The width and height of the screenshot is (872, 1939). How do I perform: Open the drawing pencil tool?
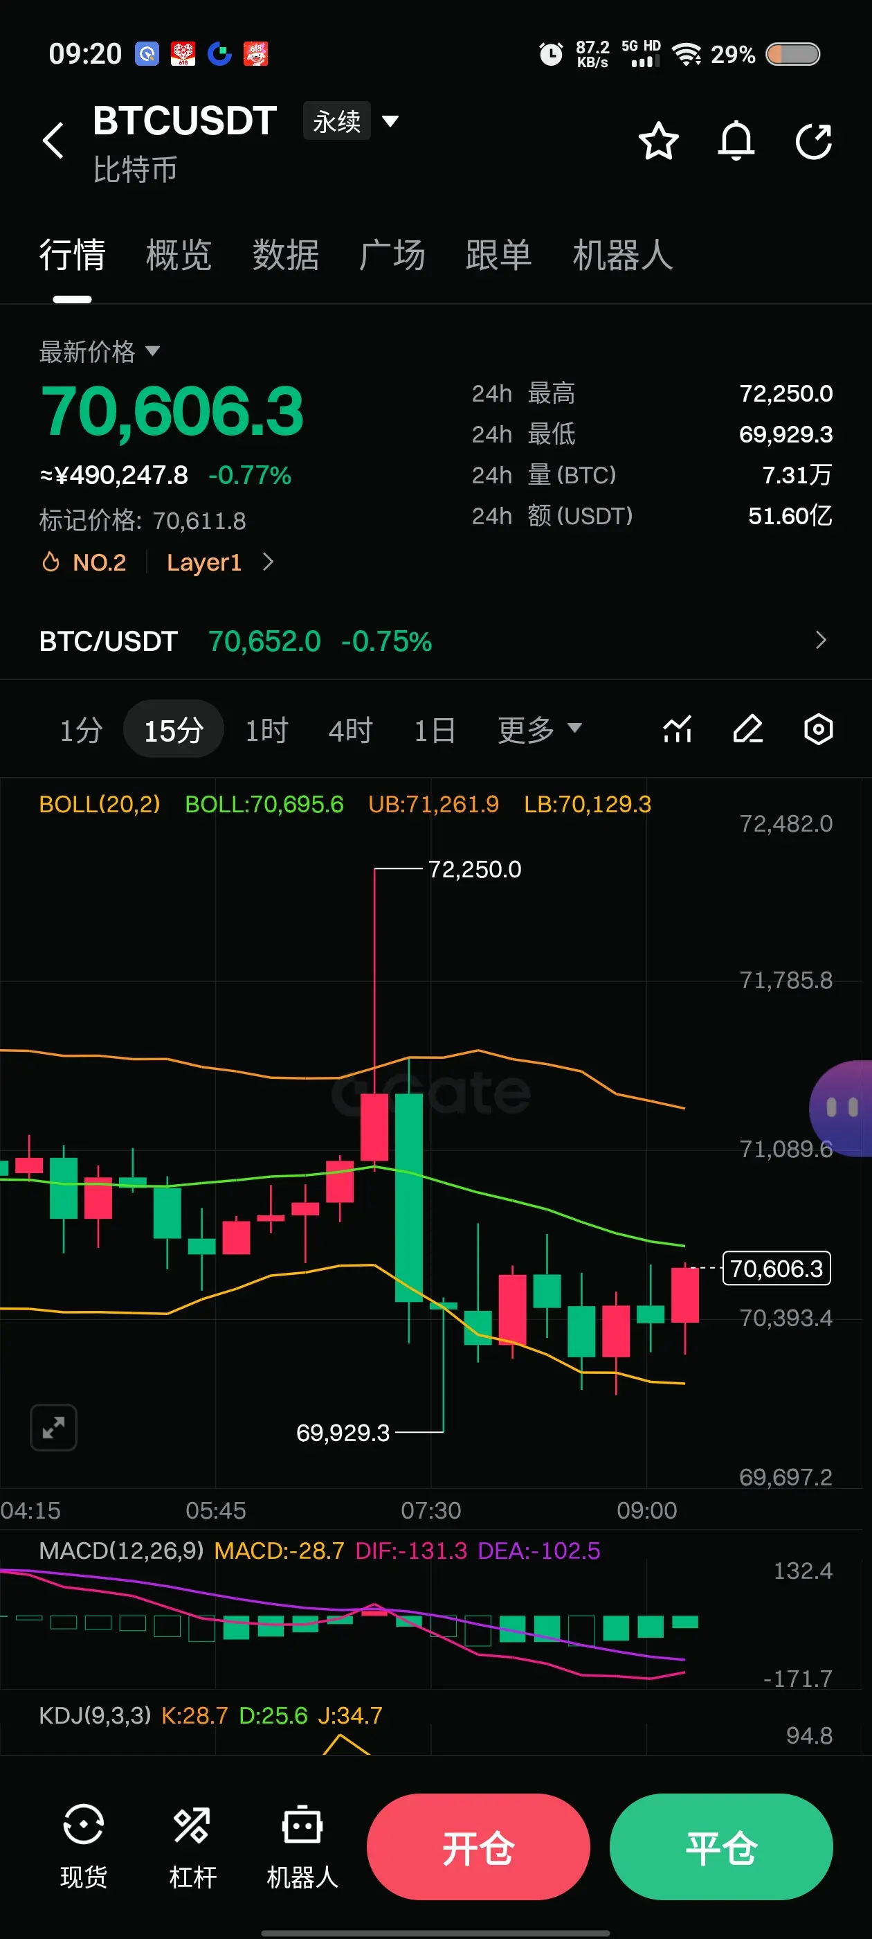point(748,729)
